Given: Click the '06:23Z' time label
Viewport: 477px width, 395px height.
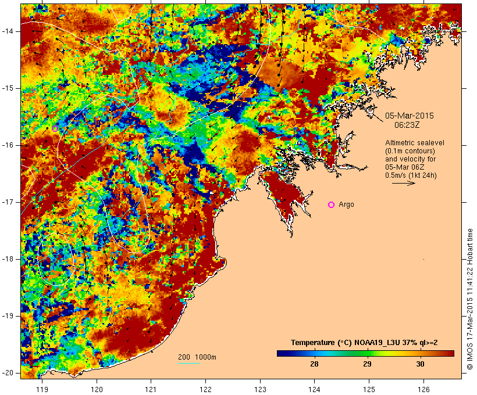Looking at the screenshot, I should tap(407, 125).
